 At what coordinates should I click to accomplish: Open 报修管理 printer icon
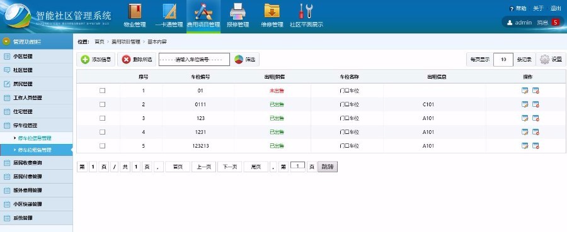238,11
